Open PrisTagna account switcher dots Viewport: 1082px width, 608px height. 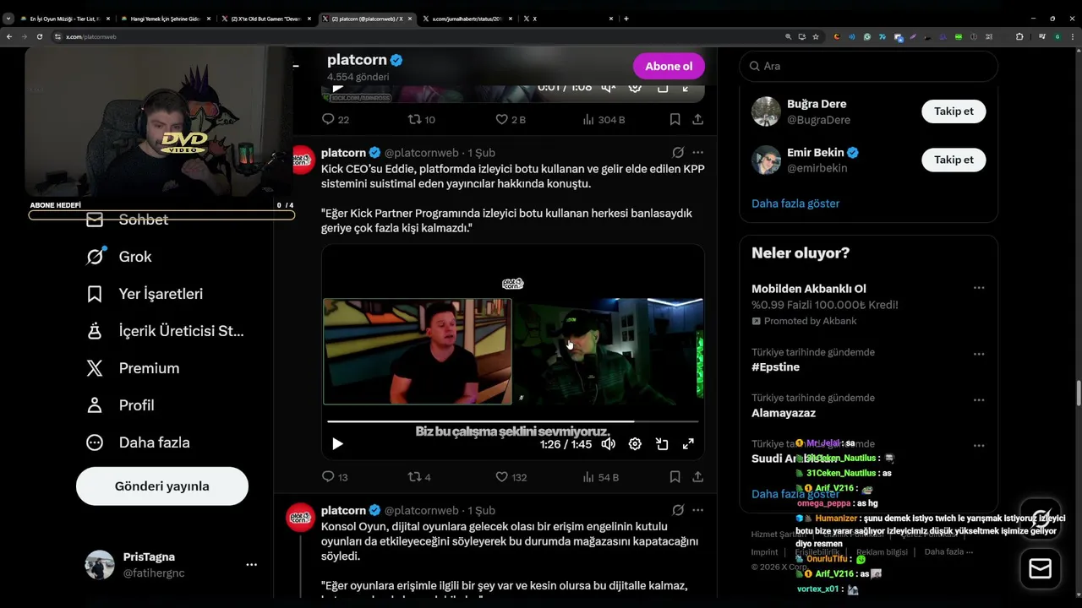click(251, 565)
